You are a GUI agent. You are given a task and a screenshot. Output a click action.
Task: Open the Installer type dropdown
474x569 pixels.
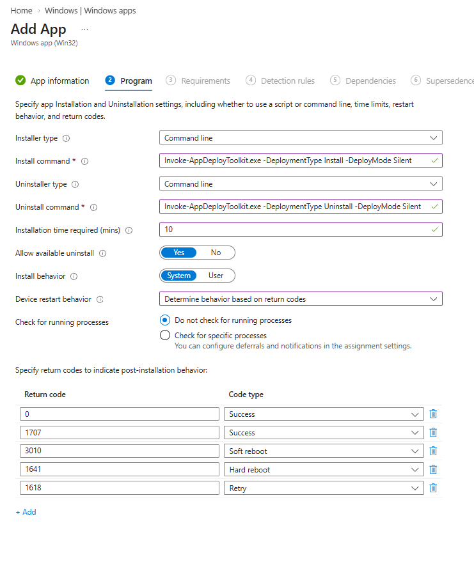(301, 138)
